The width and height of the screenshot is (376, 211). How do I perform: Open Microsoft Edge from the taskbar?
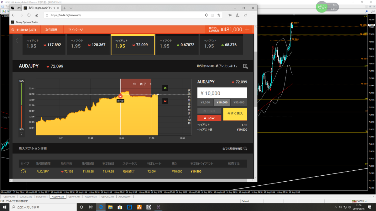(x=101, y=207)
